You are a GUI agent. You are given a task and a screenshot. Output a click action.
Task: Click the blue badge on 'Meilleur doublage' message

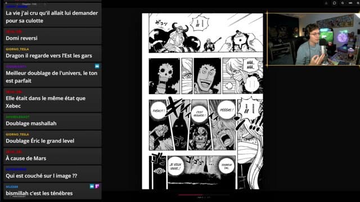[x=97, y=66]
